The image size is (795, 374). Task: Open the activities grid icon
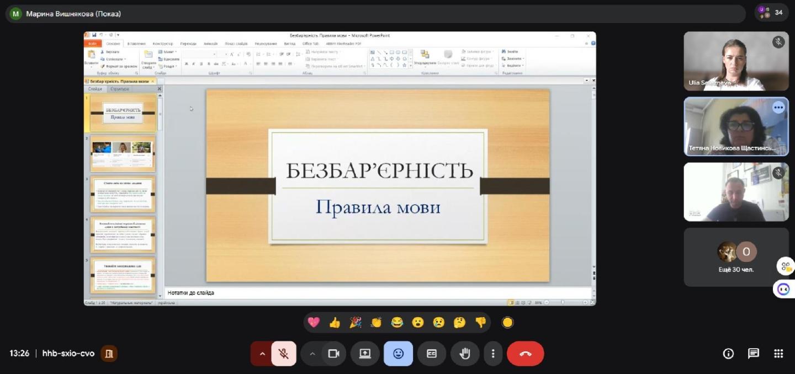(778, 354)
